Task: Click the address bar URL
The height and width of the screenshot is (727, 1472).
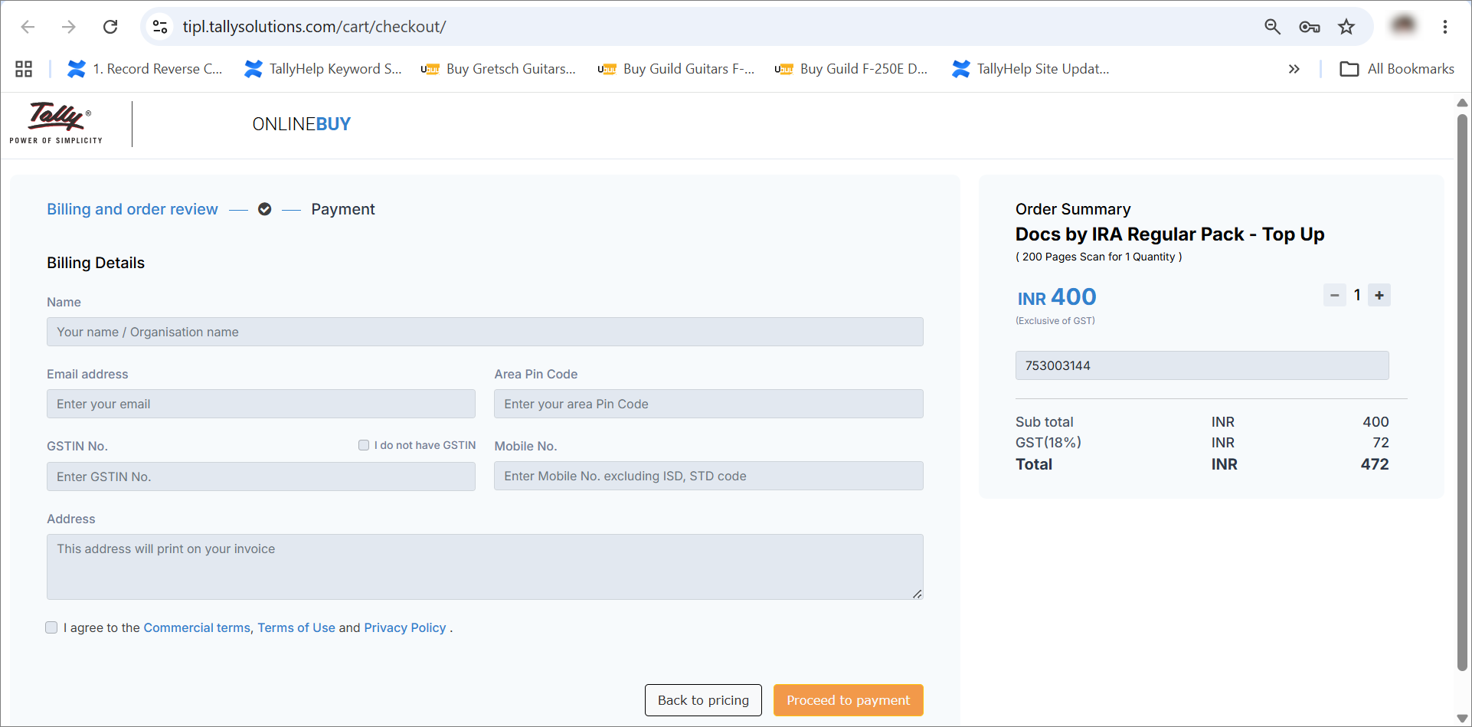Action: coord(314,27)
